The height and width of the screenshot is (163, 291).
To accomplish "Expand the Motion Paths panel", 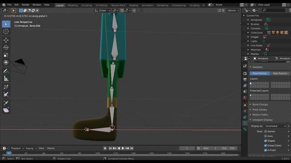I will pyautogui.click(x=260, y=115).
